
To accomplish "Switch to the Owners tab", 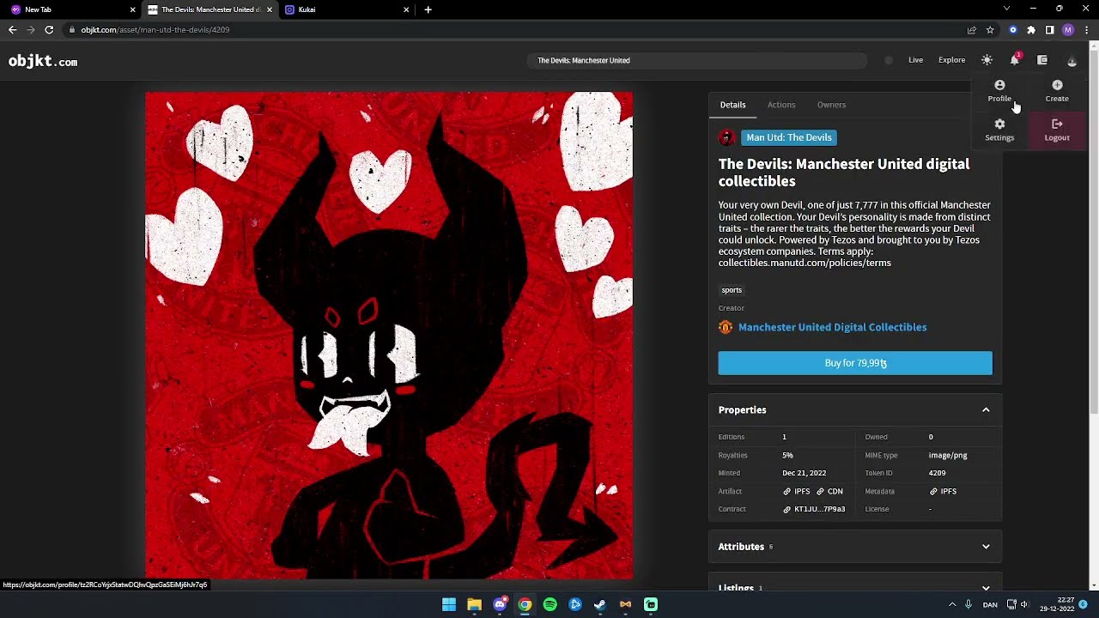I will [x=831, y=105].
